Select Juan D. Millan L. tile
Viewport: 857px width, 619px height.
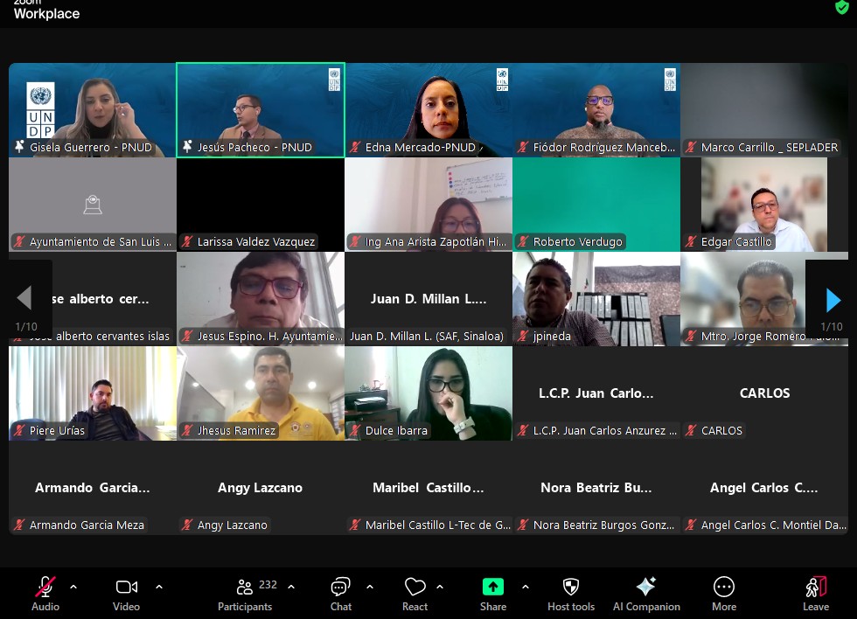428,299
